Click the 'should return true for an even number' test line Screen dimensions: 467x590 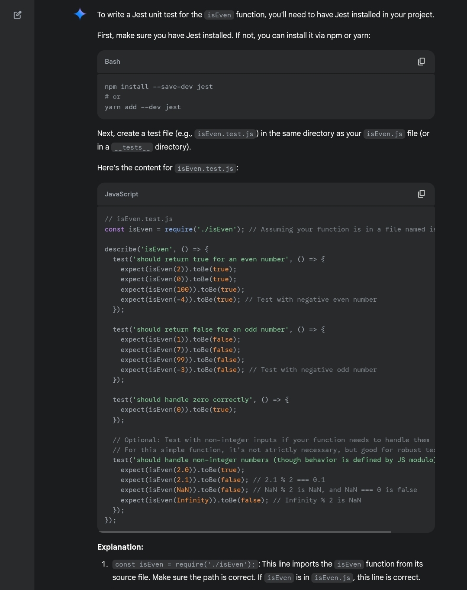point(219,259)
